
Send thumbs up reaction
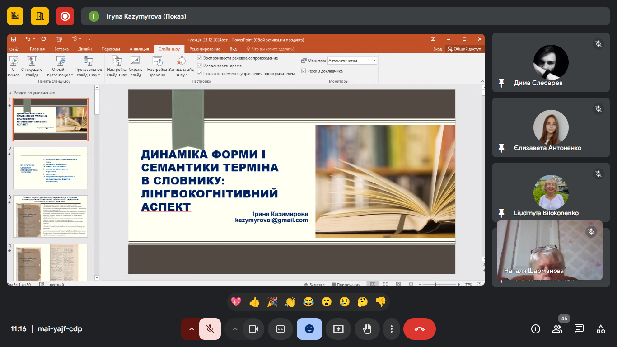(x=254, y=302)
